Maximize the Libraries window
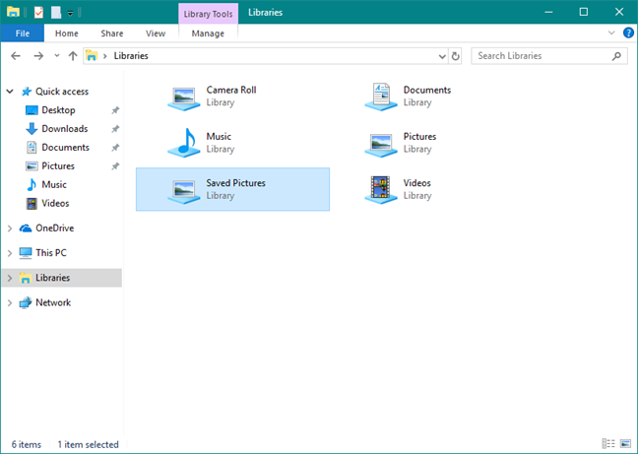The height and width of the screenshot is (454, 638). (584, 12)
